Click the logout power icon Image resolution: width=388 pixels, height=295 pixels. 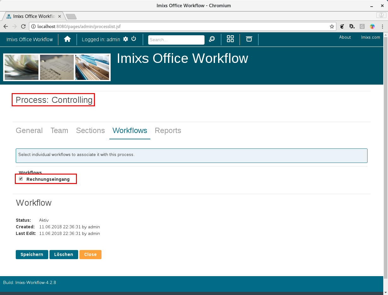(x=134, y=39)
